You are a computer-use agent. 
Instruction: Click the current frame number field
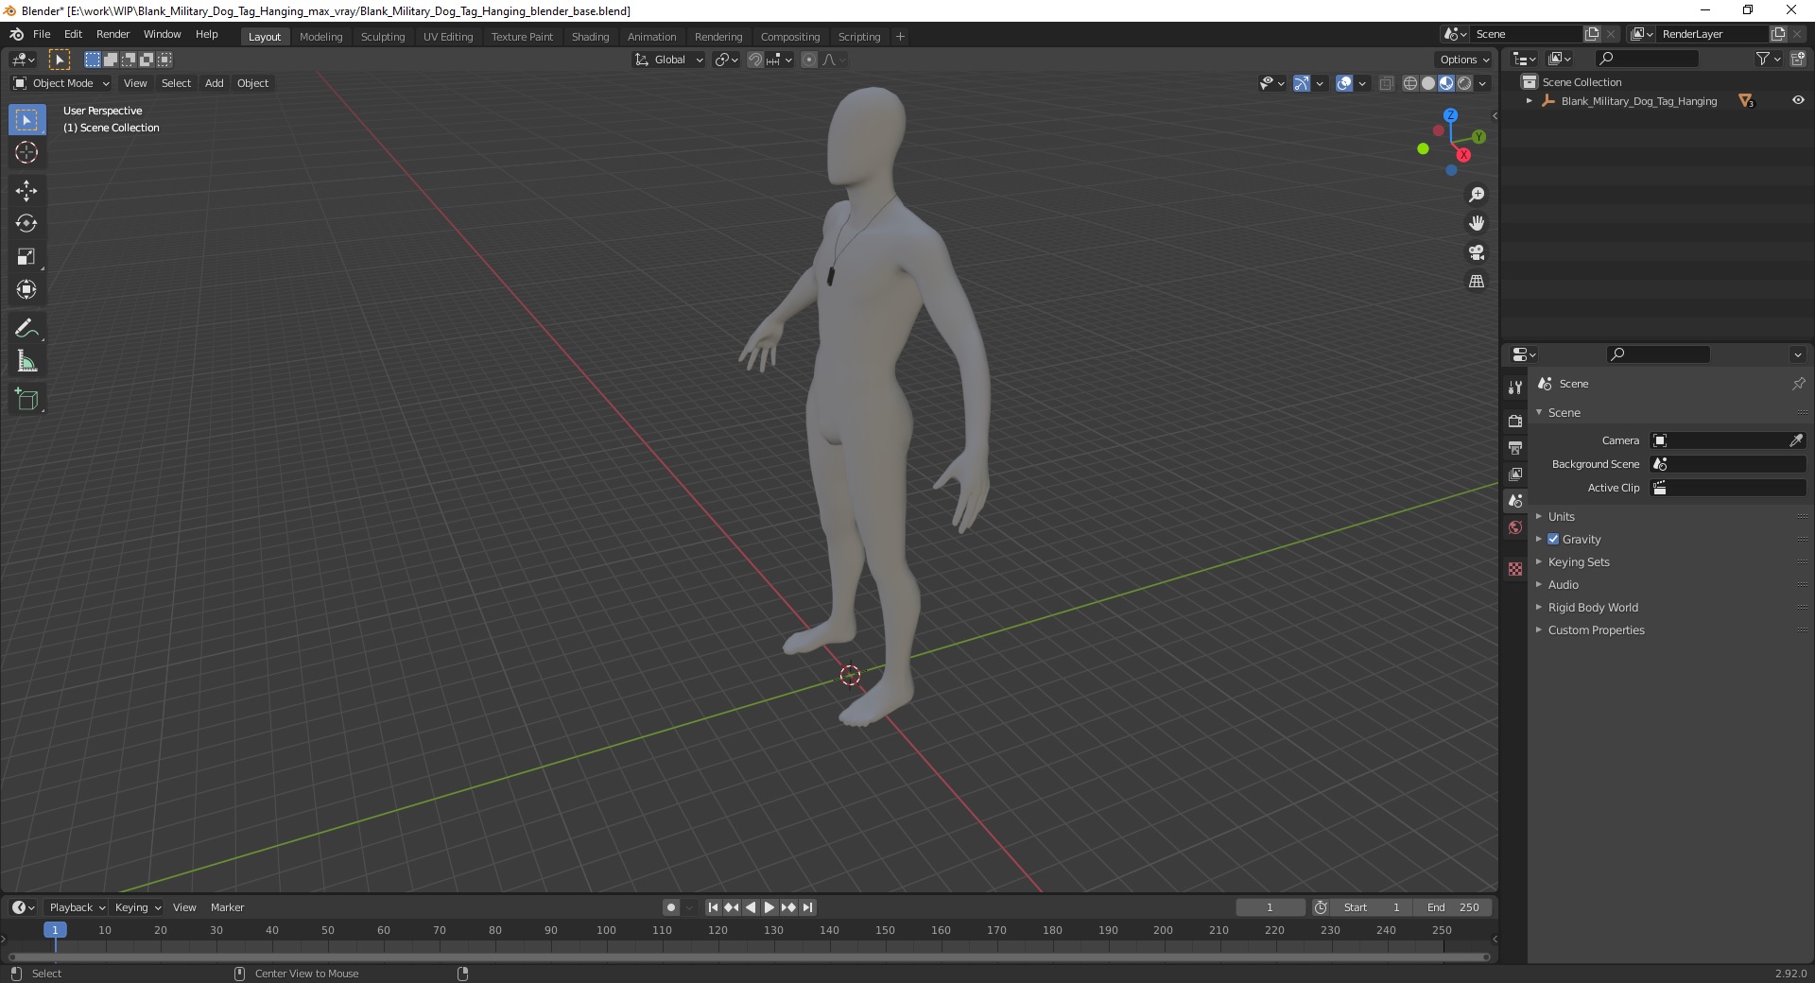pos(1270,907)
